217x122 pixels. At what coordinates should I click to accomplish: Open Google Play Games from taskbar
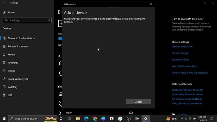click(137, 119)
